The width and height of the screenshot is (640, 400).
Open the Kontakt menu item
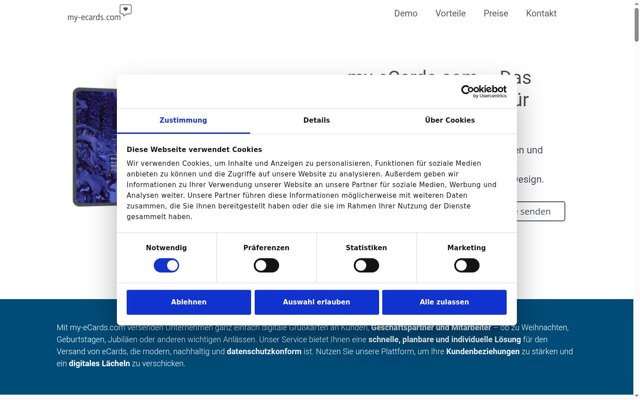coord(541,13)
